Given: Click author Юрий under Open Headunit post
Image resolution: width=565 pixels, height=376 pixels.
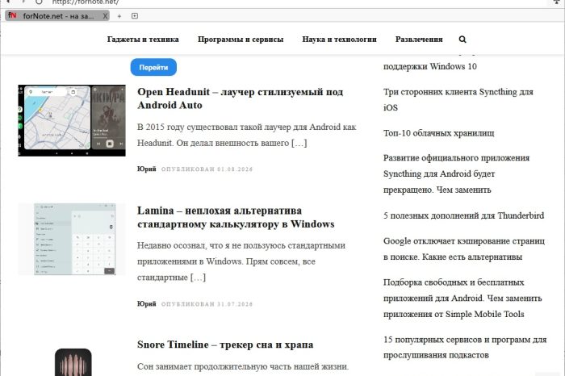Looking at the screenshot, I should click(x=146, y=169).
